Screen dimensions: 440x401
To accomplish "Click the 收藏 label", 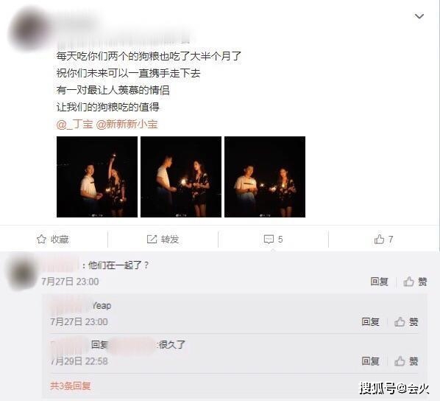I will tap(60, 240).
